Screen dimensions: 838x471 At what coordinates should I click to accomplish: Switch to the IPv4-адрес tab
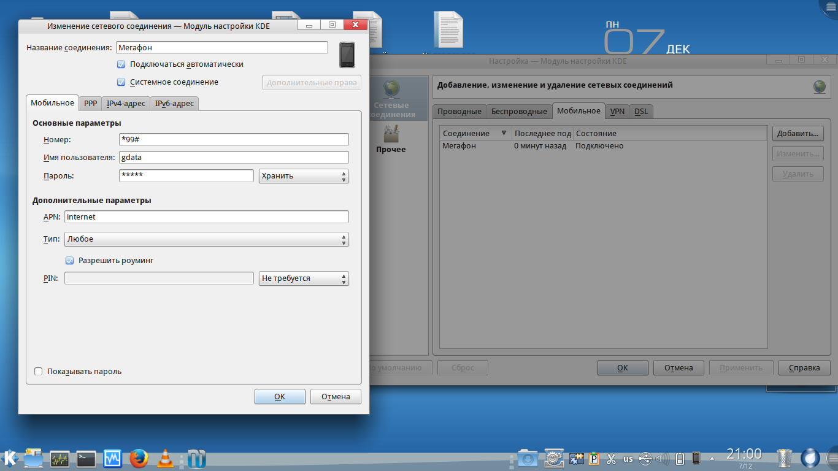pyautogui.click(x=126, y=104)
